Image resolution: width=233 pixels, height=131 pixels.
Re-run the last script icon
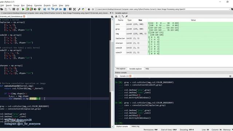coord(39,9)
